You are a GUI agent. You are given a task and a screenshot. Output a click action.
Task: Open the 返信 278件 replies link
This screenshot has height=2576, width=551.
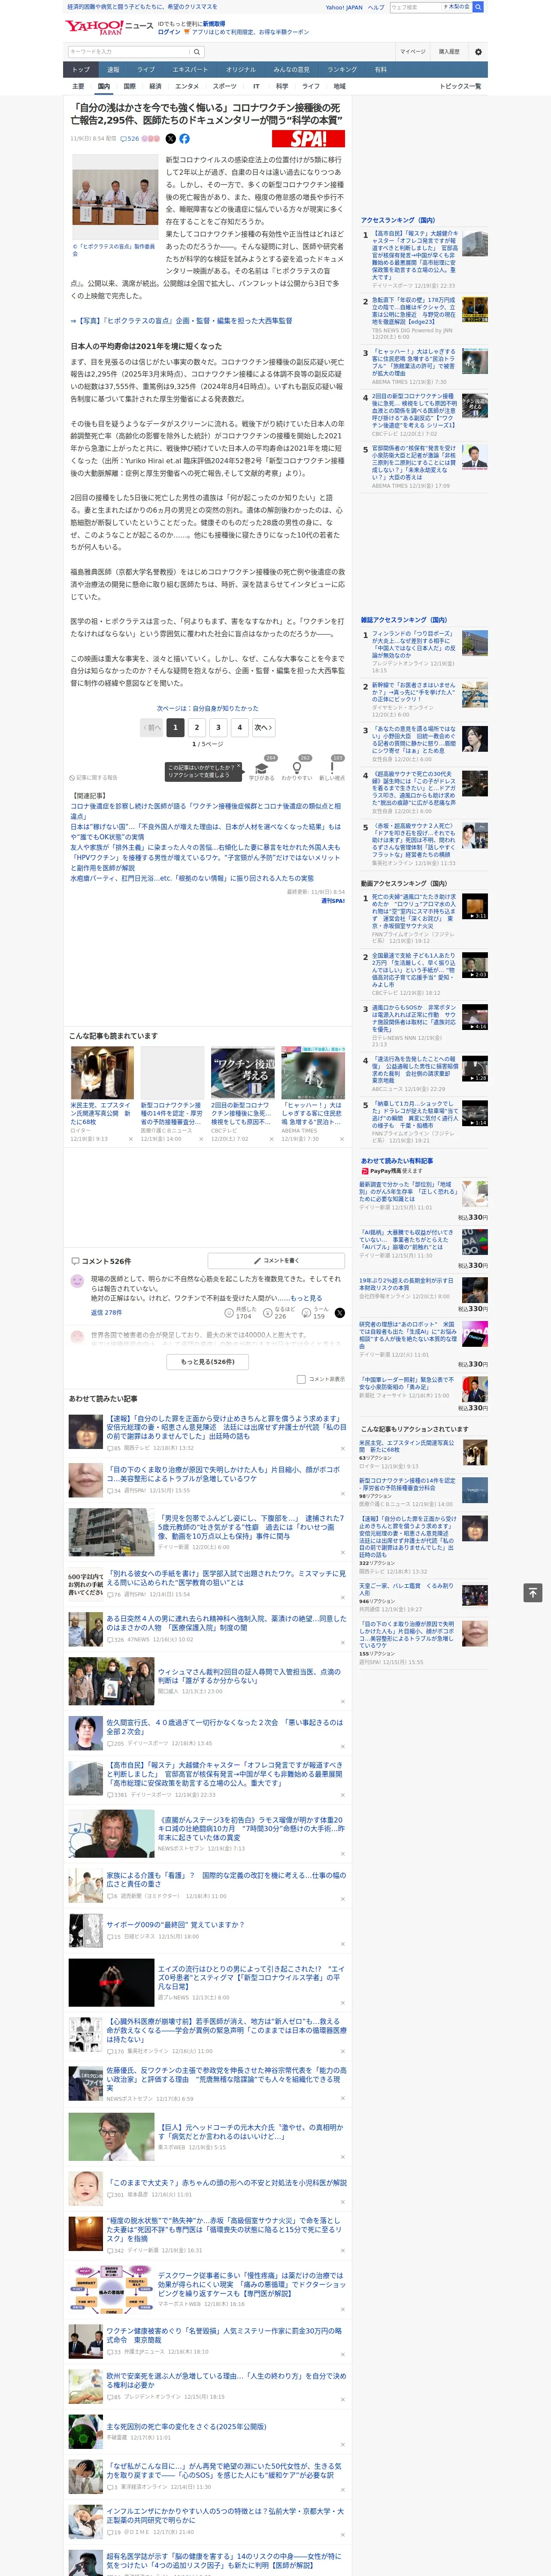[x=106, y=1312]
